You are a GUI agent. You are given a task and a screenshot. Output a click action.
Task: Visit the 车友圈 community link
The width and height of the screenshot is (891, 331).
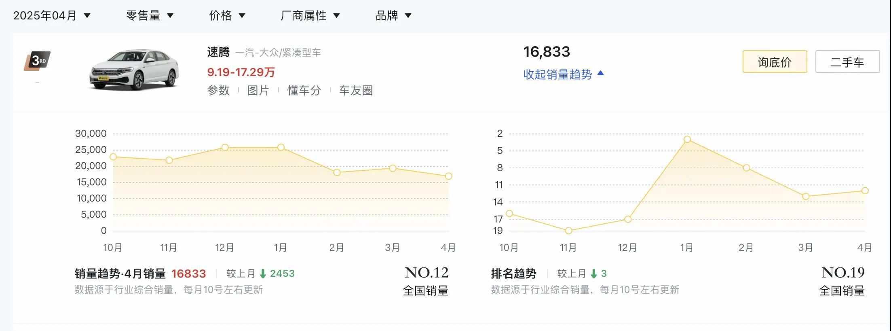point(356,90)
